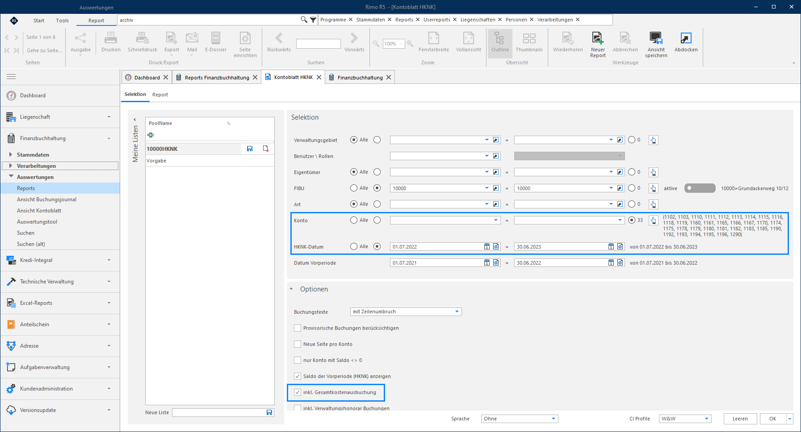Click the search magnifier next to archiv
Viewport: 801px width, 432px height.
point(304,20)
